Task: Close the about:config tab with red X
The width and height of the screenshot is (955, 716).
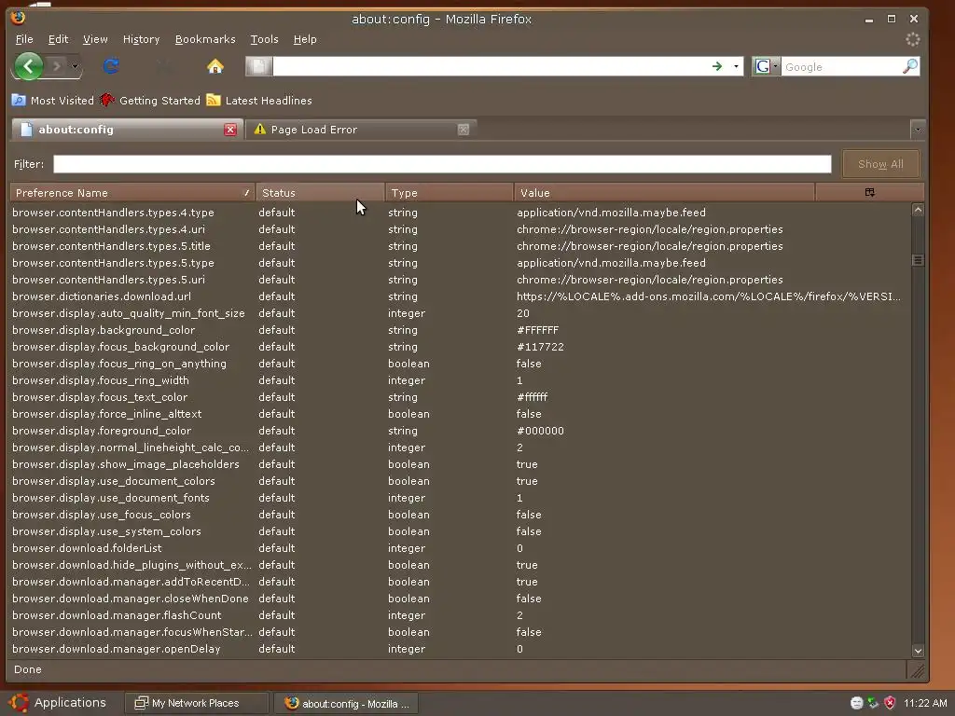Action: 230,130
